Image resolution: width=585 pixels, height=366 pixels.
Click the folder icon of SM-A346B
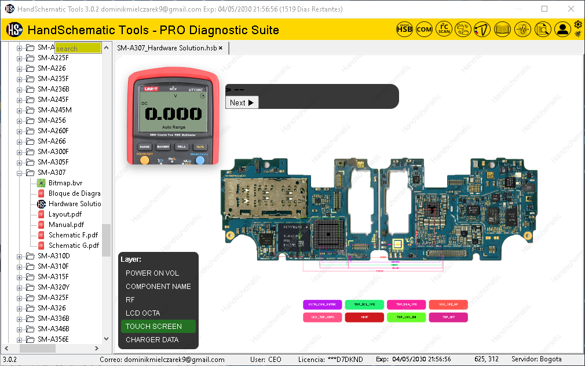[x=30, y=329]
